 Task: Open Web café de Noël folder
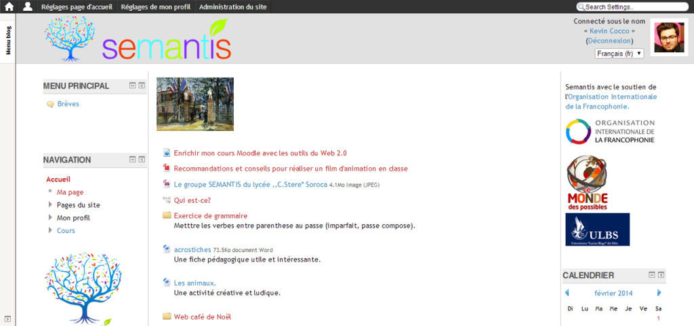202,317
